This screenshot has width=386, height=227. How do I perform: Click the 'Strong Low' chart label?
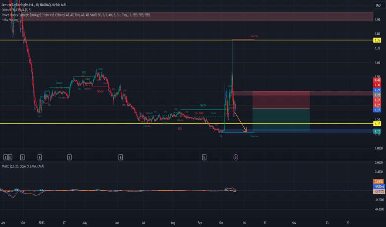point(254,136)
